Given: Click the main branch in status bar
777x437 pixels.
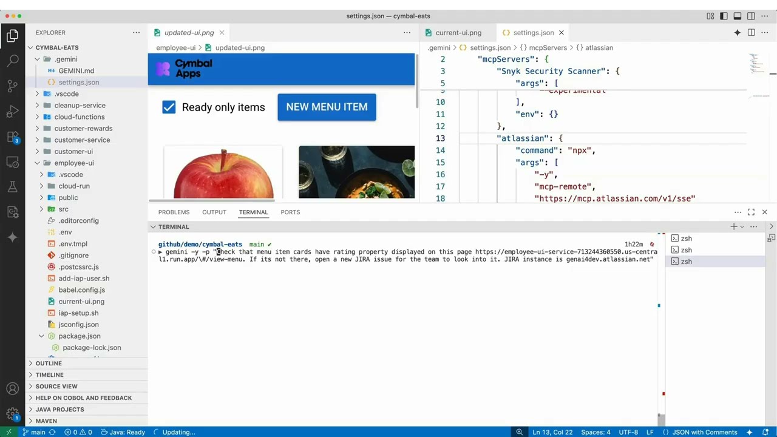Looking at the screenshot, I should point(33,432).
